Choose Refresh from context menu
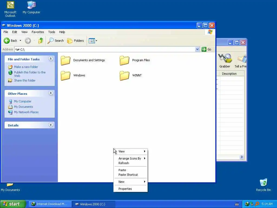The width and height of the screenshot is (277, 208). click(x=130, y=163)
